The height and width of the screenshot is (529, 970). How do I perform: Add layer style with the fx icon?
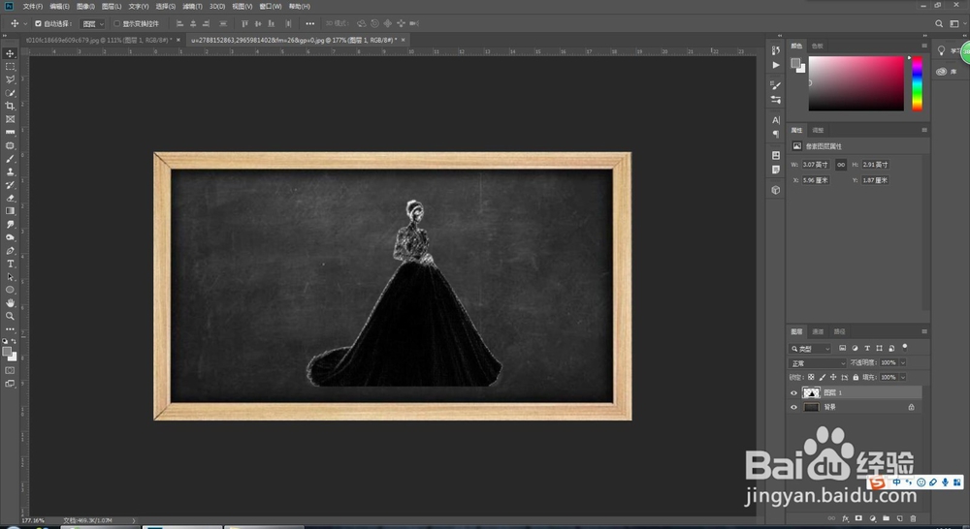pyautogui.click(x=845, y=518)
